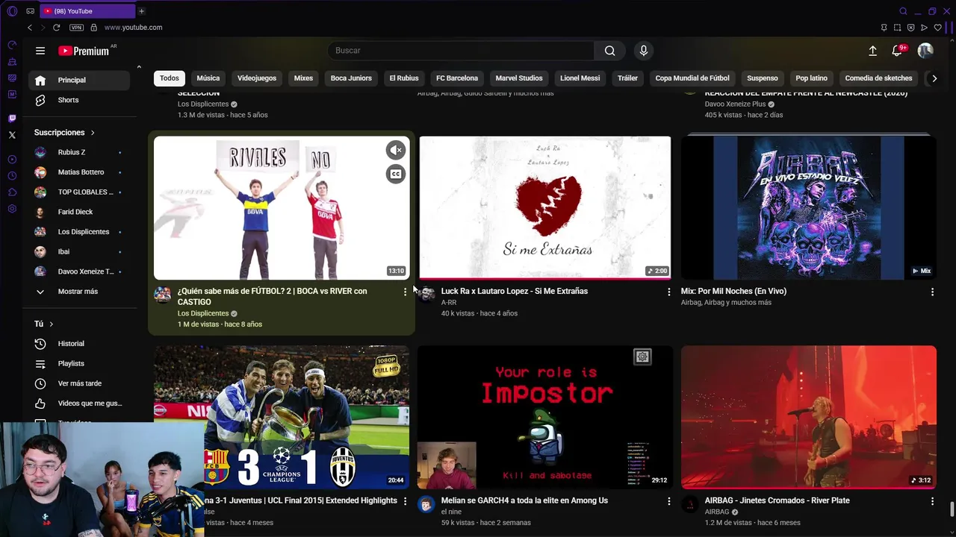Open options menu for Si Me Extrañas video
Image resolution: width=956 pixels, height=537 pixels.
[x=668, y=292]
